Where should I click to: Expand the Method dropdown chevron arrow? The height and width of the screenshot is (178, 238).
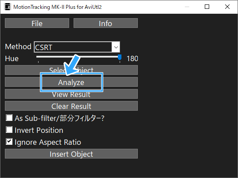point(116,47)
